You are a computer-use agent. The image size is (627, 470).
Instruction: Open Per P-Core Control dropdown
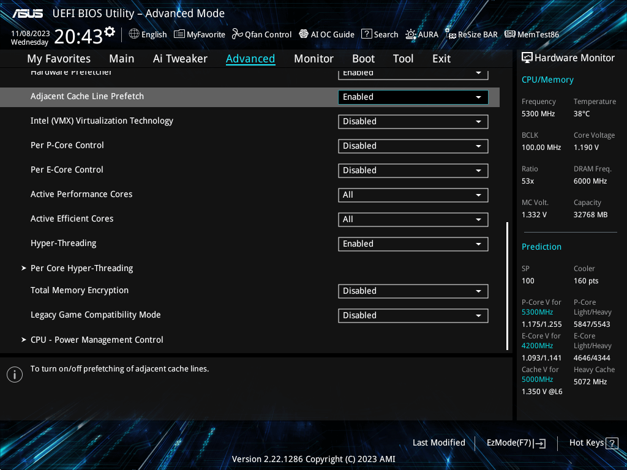pos(413,146)
